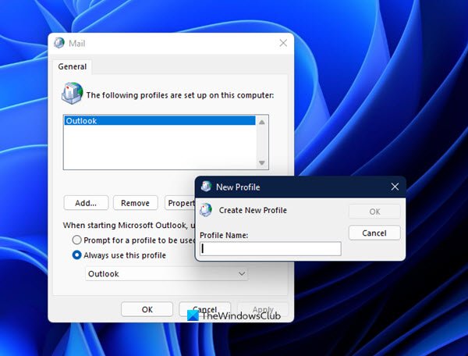
Task: Open the Outlook default profile dropdown
Action: (x=167, y=273)
